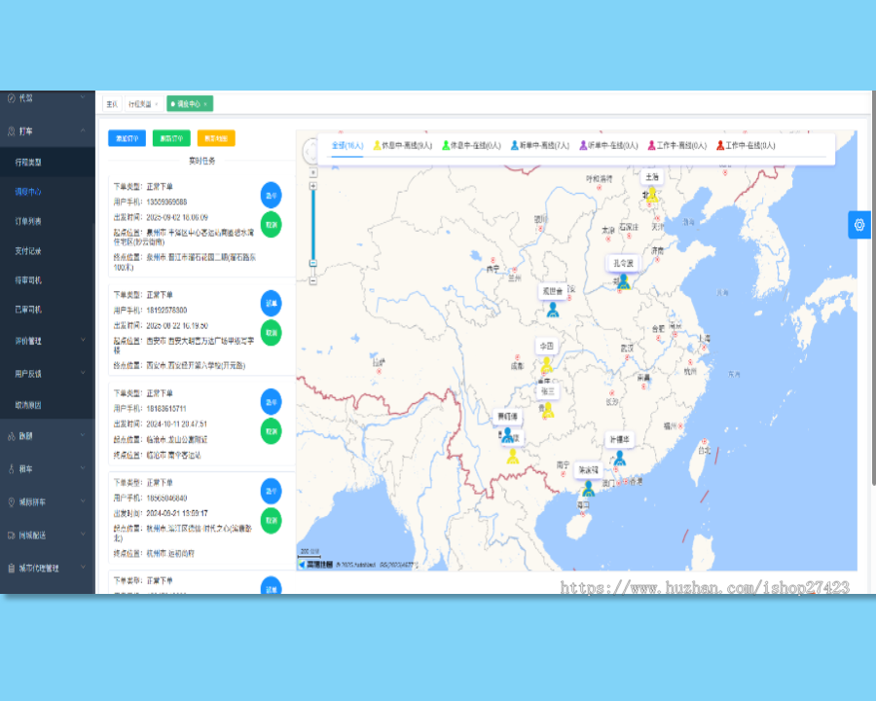Image resolution: width=876 pixels, height=701 pixels.
Task: Select the 全部(16人) driver filter tab
Action: (x=347, y=145)
